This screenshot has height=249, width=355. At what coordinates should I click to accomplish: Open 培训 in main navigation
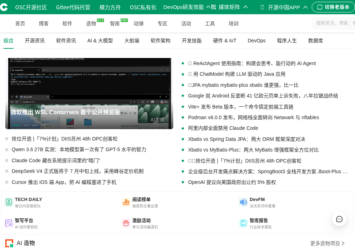234,23
